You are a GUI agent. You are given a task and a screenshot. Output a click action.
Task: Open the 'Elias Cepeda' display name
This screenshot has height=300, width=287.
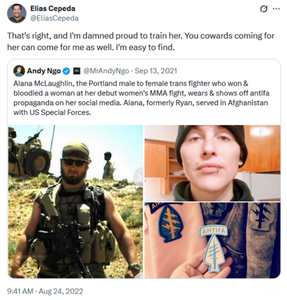pyautogui.click(x=53, y=8)
